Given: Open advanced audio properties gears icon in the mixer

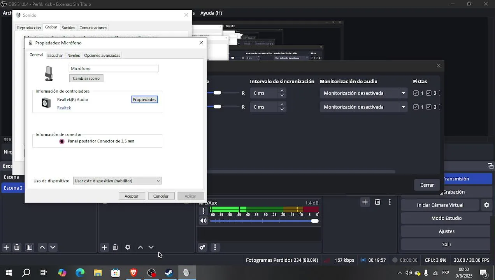Looking at the screenshot, I should coord(202,247).
